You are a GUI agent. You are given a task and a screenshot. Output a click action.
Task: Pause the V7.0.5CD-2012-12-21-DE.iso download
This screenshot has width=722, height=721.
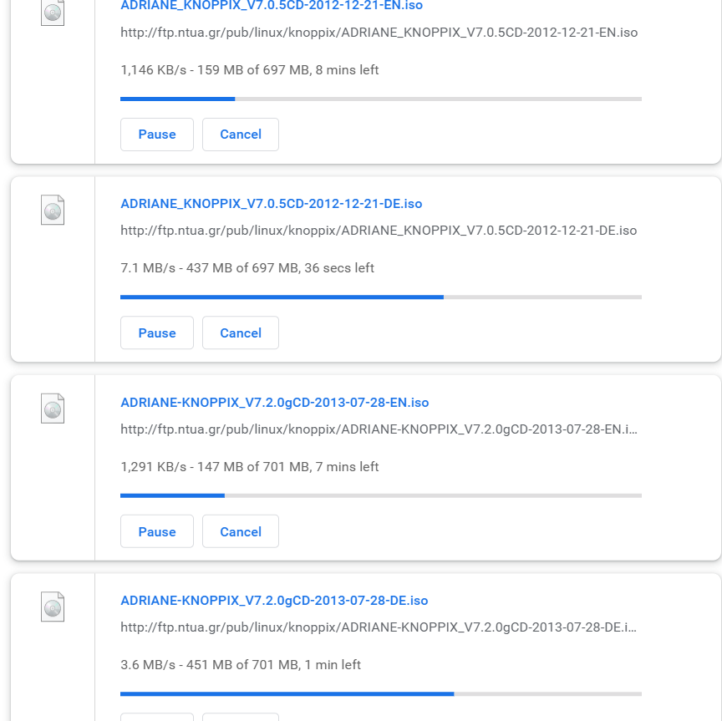(157, 333)
